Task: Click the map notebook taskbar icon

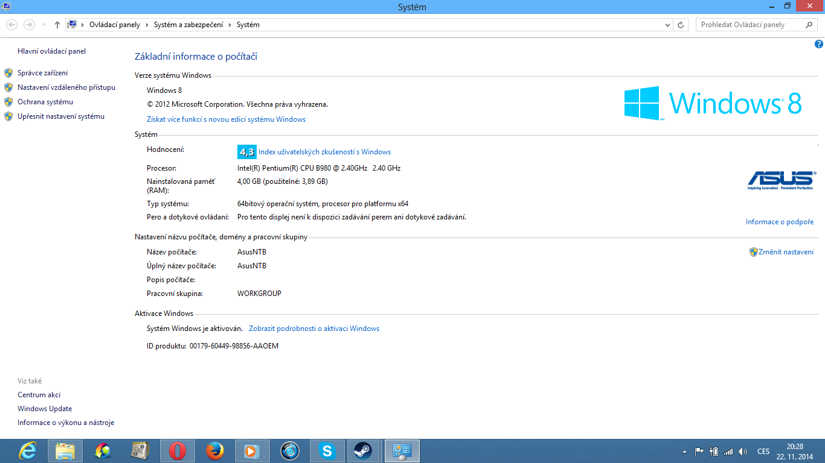Action: [140, 451]
